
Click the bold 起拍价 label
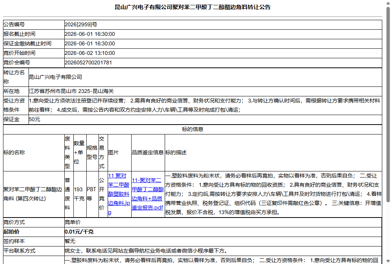click(x=11, y=232)
